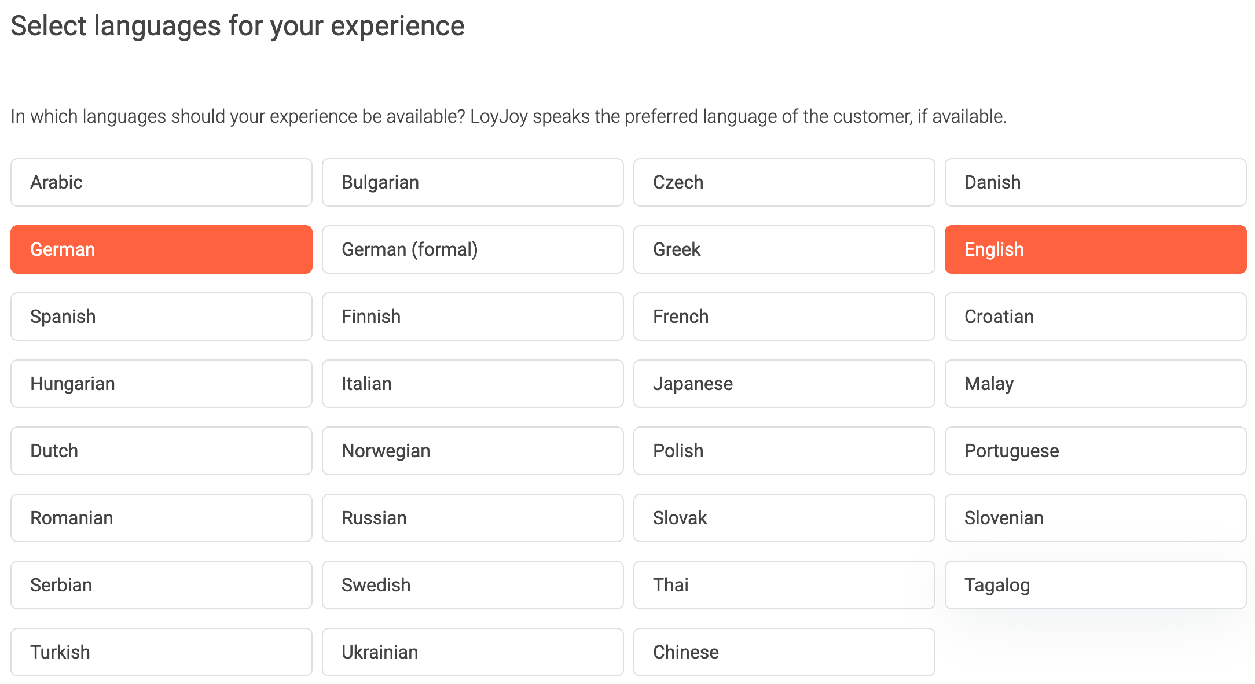This screenshot has height=684, width=1255.
Task: Choose German (formal)
Action: [472, 249]
